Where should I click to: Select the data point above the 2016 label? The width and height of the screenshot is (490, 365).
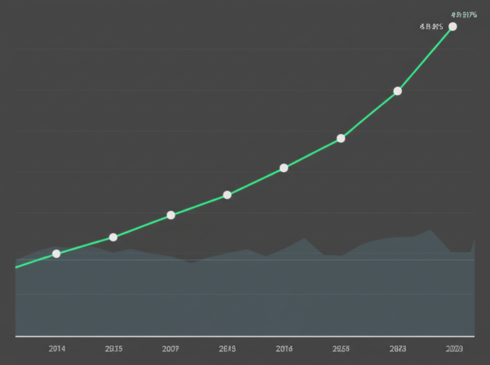pos(284,167)
